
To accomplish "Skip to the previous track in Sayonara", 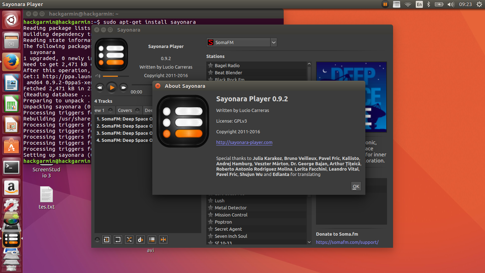I will coord(100,87).
